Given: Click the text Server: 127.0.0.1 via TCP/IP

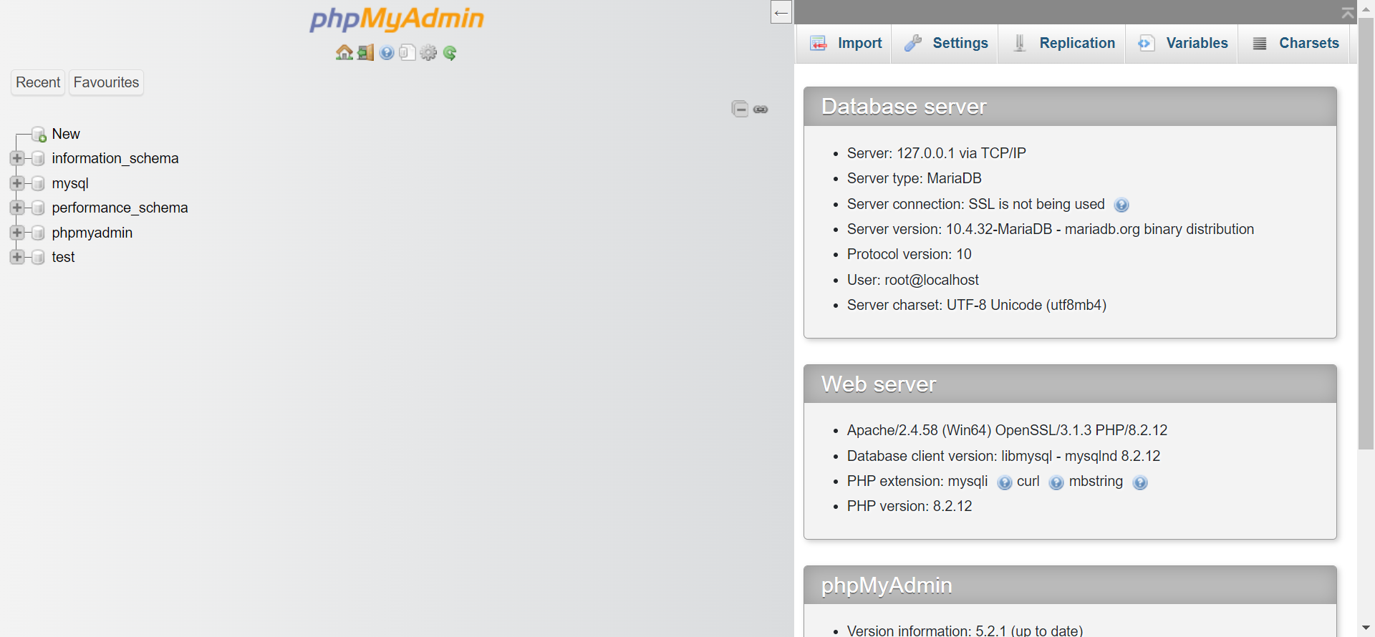Looking at the screenshot, I should 936,153.
